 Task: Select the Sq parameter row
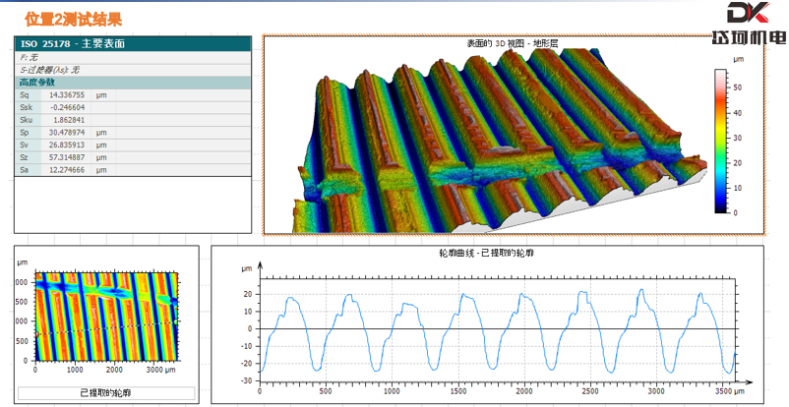(x=133, y=95)
